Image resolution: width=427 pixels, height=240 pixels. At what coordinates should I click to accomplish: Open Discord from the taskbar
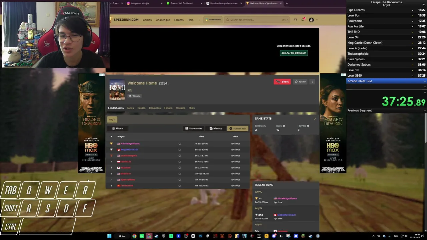274,236
